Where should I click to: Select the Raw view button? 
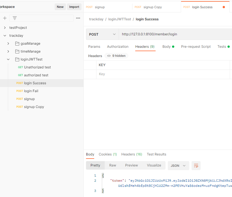tap(113, 165)
